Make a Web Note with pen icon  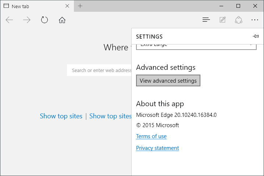tap(222, 20)
